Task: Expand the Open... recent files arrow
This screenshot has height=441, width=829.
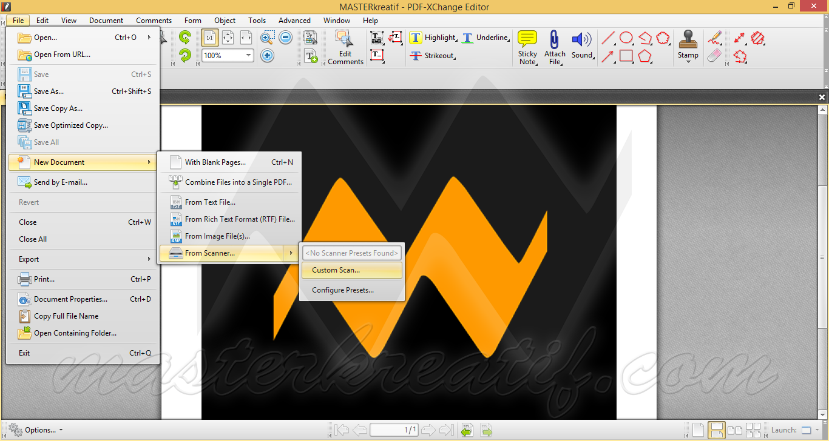Action: pos(149,38)
